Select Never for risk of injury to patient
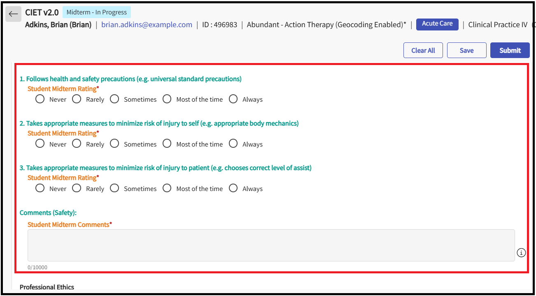Image resolution: width=536 pixels, height=296 pixels. pyautogui.click(x=40, y=188)
